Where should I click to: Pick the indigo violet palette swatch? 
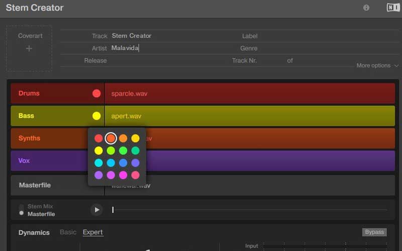(135, 163)
